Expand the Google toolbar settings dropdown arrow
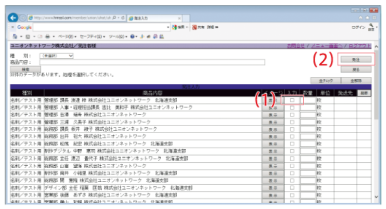The image size is (386, 209). 377,27
